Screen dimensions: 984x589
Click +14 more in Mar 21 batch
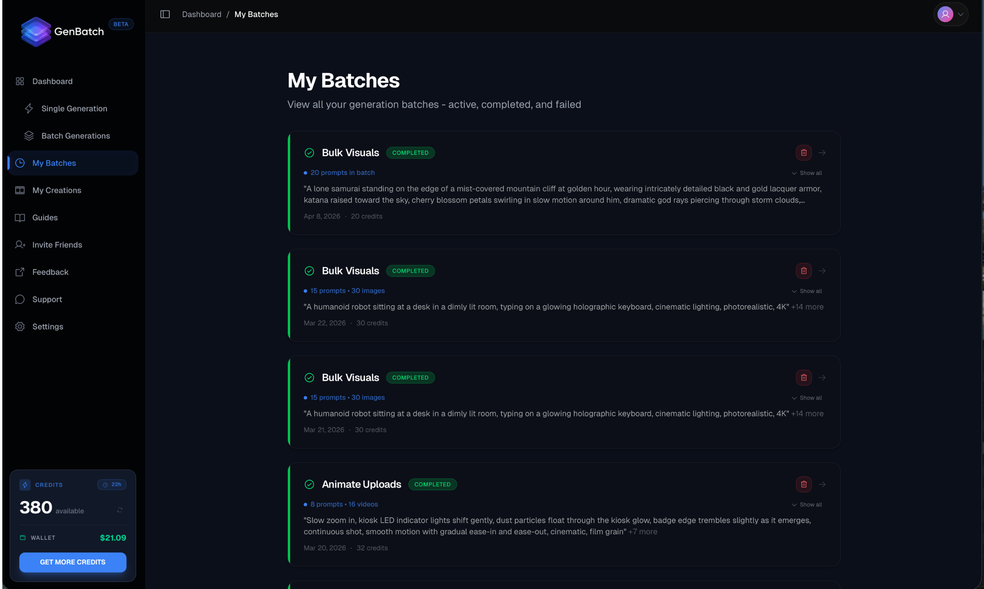[807, 413]
